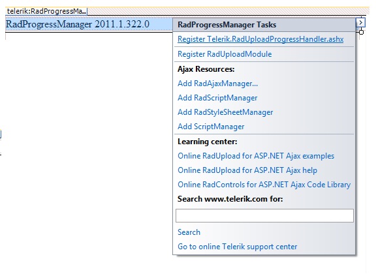Focus the telerik.com search text box
This screenshot has height=276, width=376.
click(264, 215)
